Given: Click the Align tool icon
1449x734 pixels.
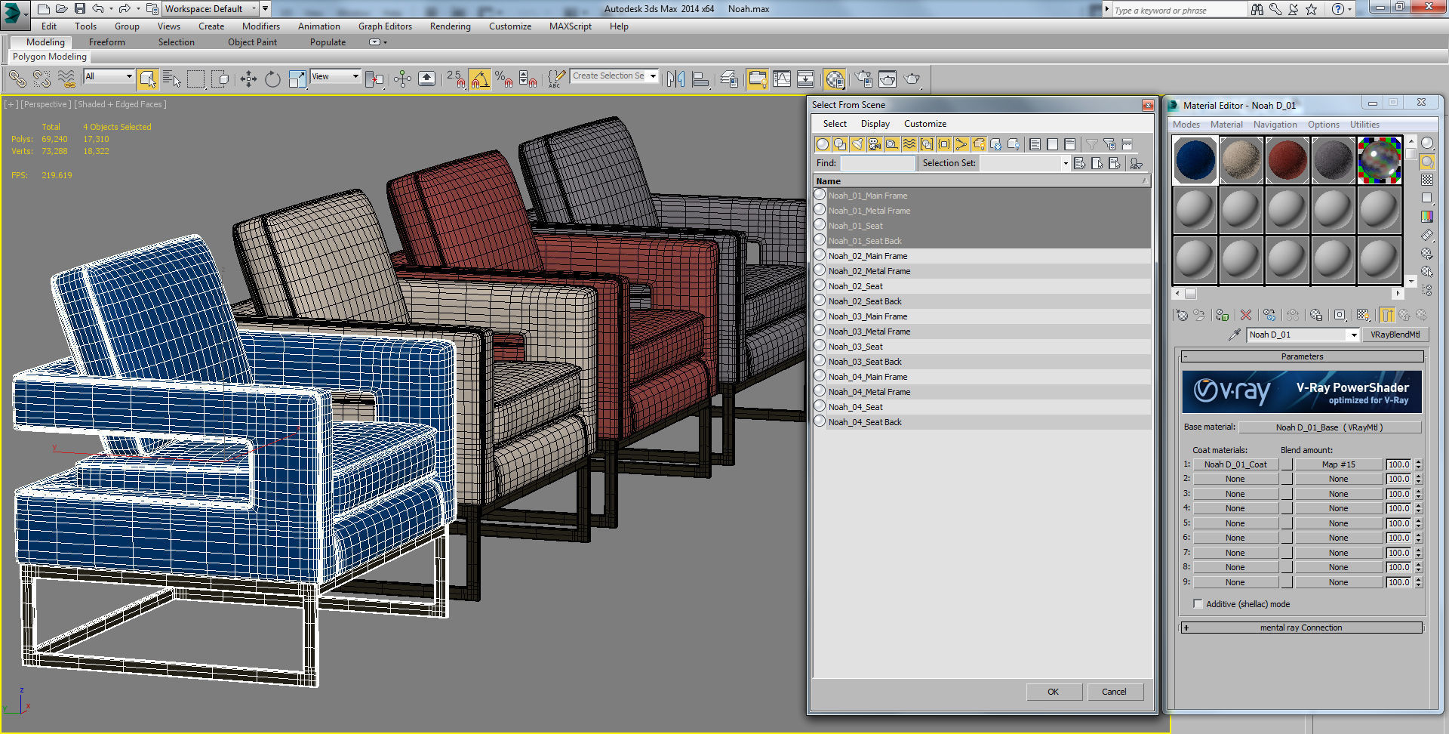Looking at the screenshot, I should [700, 79].
